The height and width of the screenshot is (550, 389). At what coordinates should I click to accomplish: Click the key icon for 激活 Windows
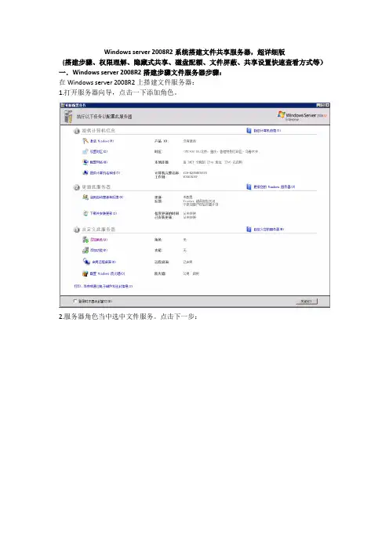point(85,141)
